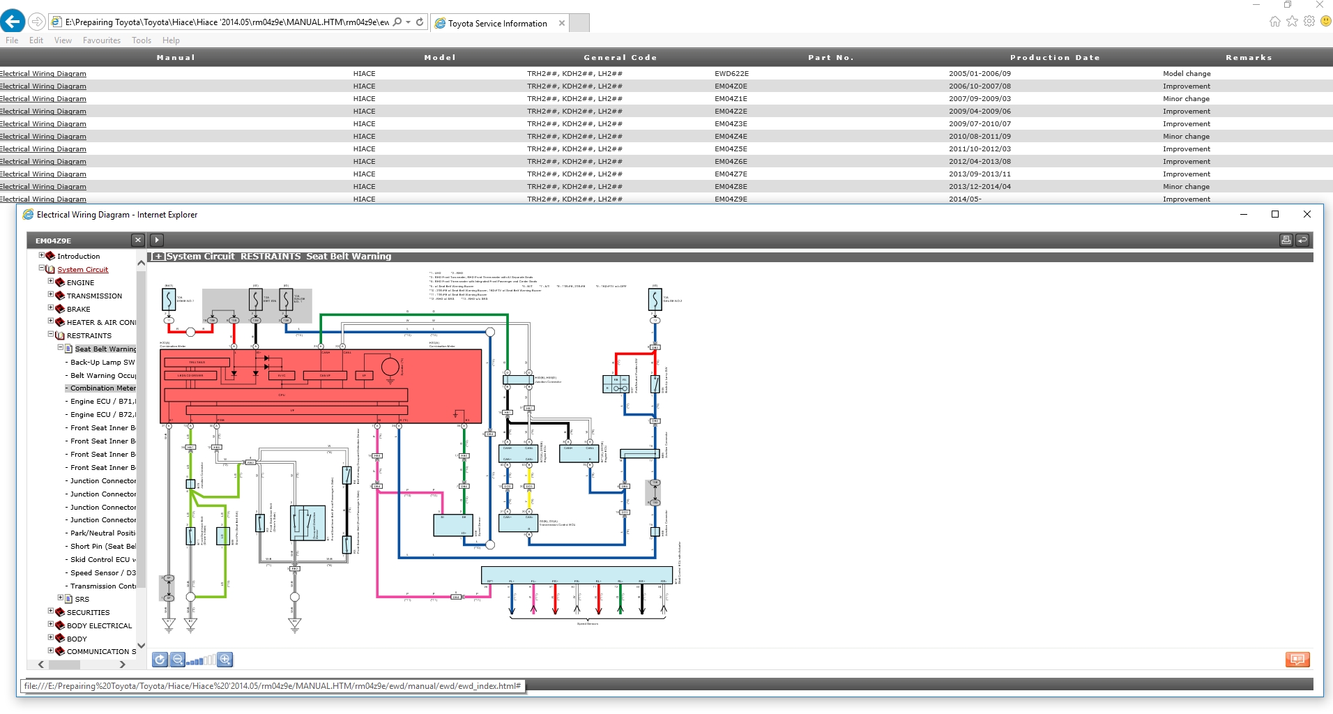The width and height of the screenshot is (1333, 714).
Task: Reset the diagram view with refresh icon
Action: coord(160,660)
